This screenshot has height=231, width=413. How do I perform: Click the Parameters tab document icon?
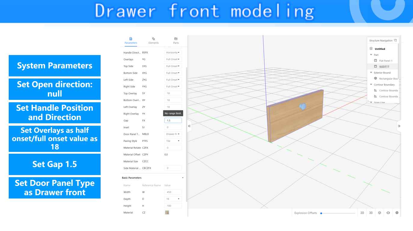point(131,39)
